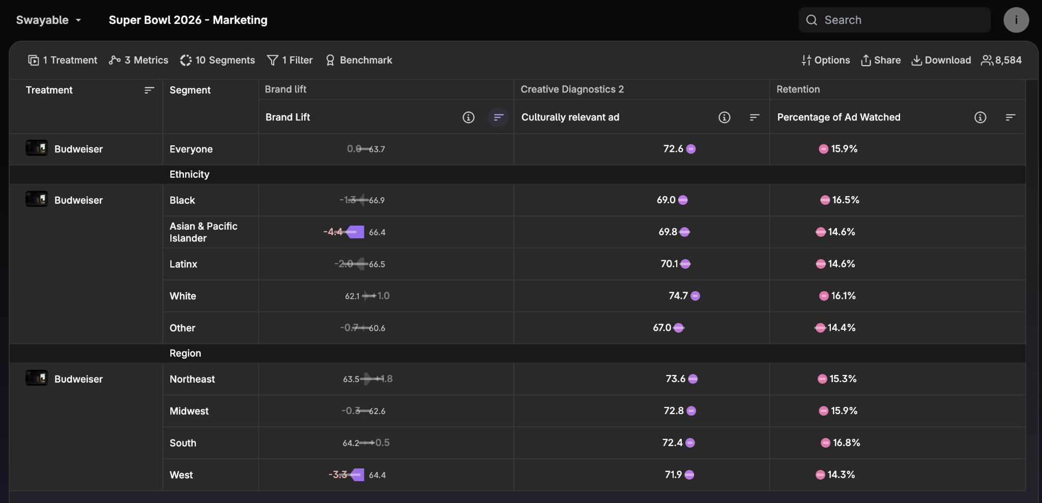Click the Search input field
The image size is (1042, 503).
point(894,20)
